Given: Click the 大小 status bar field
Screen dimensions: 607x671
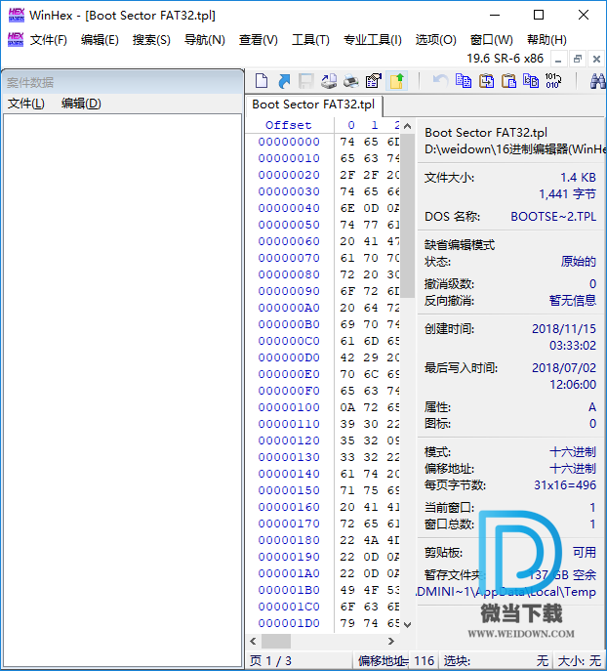Looking at the screenshot, I should click(x=580, y=661).
